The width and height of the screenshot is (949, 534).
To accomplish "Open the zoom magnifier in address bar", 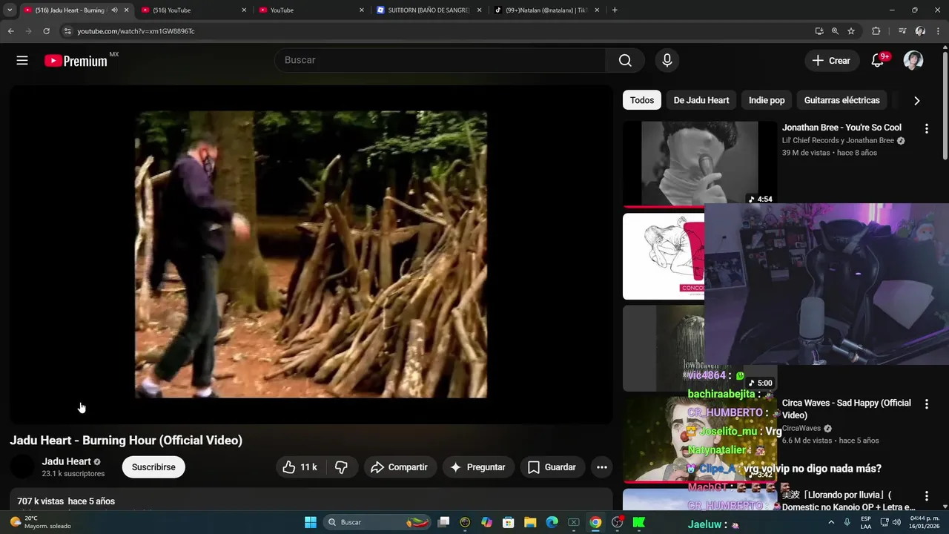I will point(835,31).
